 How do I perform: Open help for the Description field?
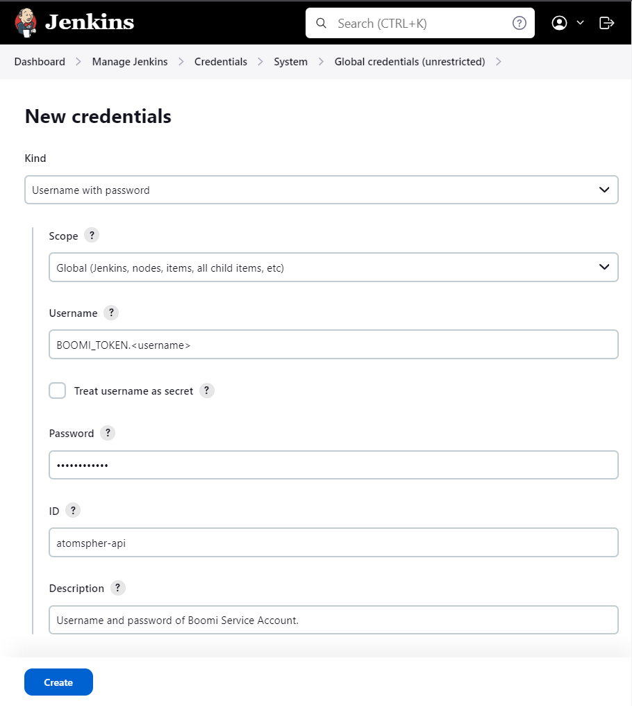click(x=118, y=588)
